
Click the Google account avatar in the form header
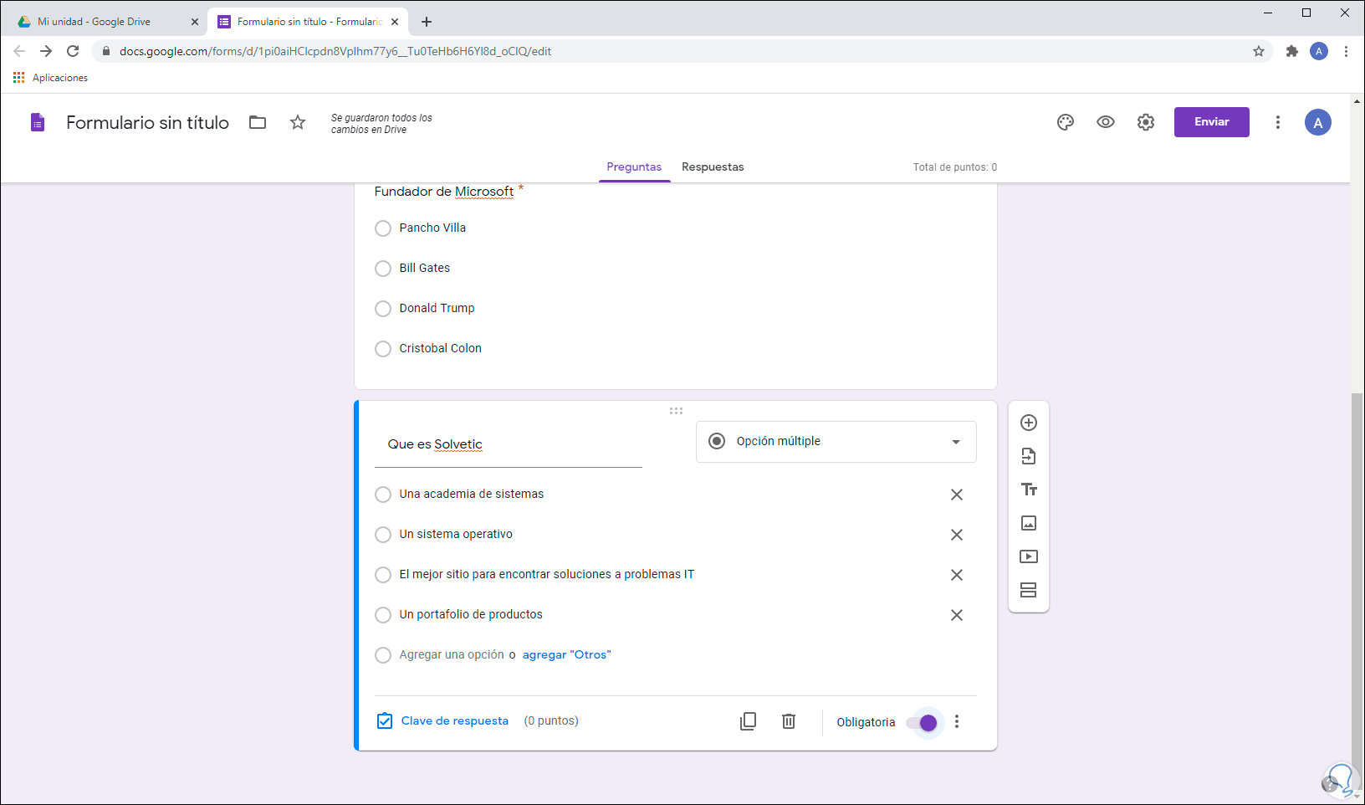pos(1318,122)
